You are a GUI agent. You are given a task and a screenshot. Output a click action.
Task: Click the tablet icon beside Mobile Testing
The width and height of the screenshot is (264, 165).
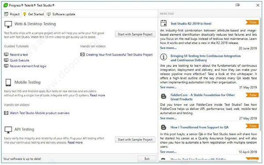tap(8, 82)
